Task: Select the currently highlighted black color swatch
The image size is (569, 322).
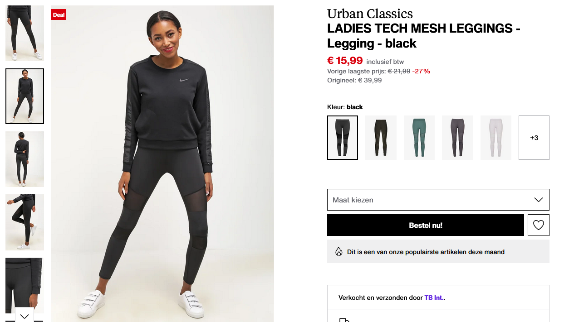Action: tap(342, 137)
